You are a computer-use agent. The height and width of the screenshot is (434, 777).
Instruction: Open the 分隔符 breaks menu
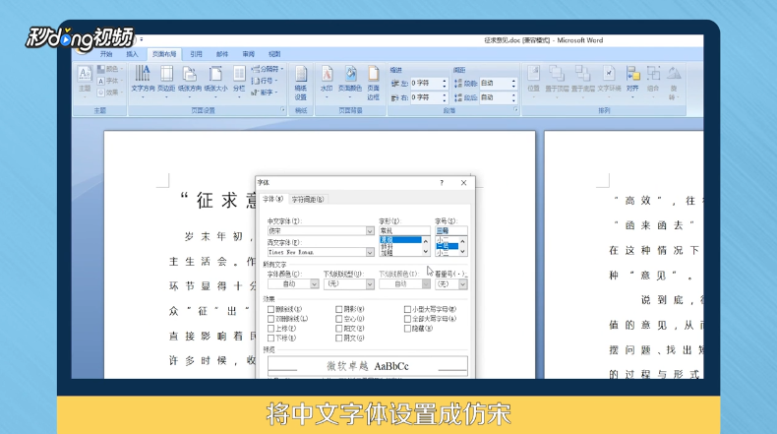click(x=268, y=69)
